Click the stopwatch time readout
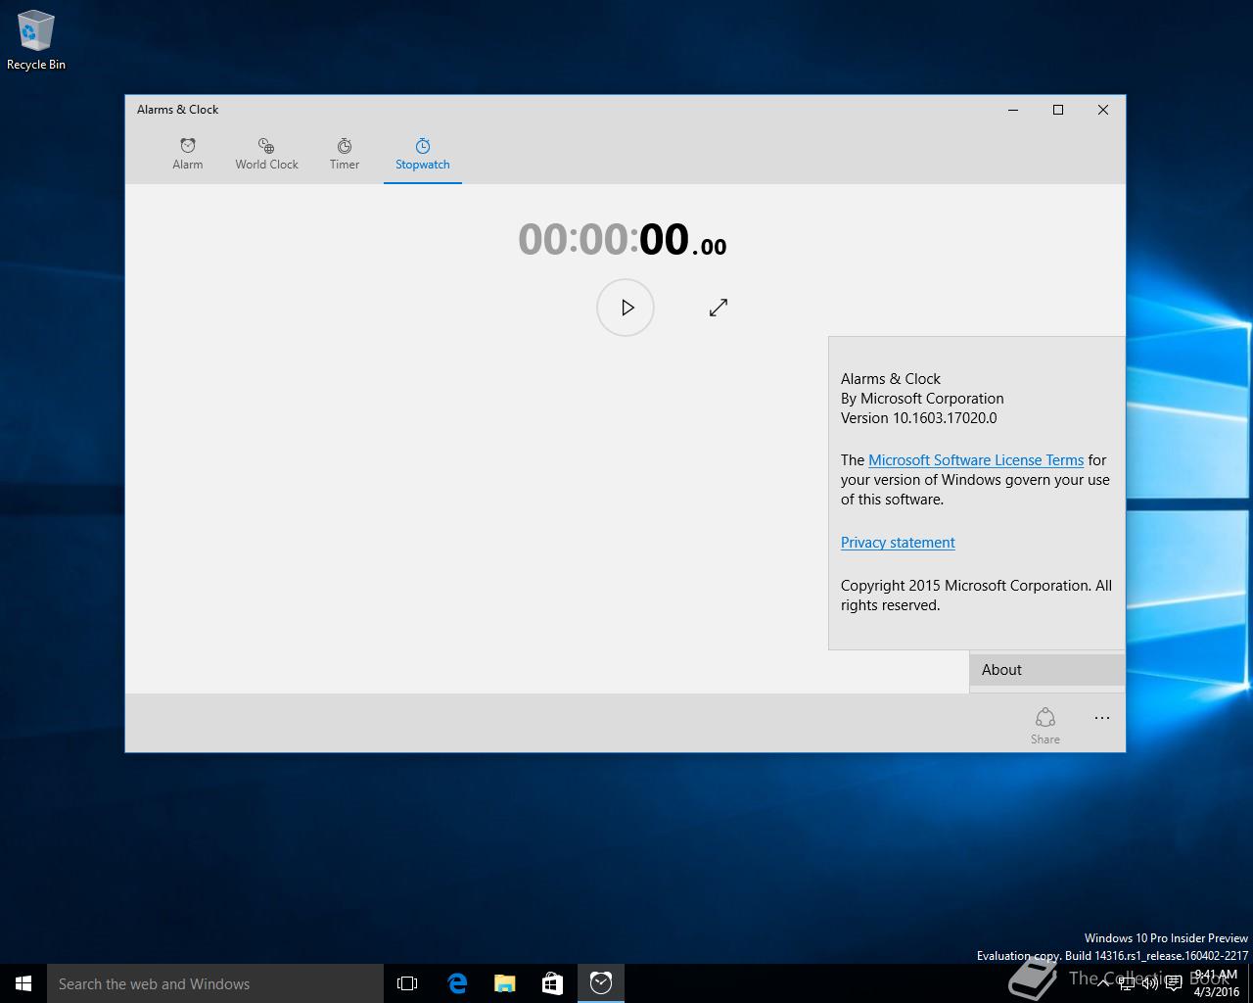 click(623, 240)
